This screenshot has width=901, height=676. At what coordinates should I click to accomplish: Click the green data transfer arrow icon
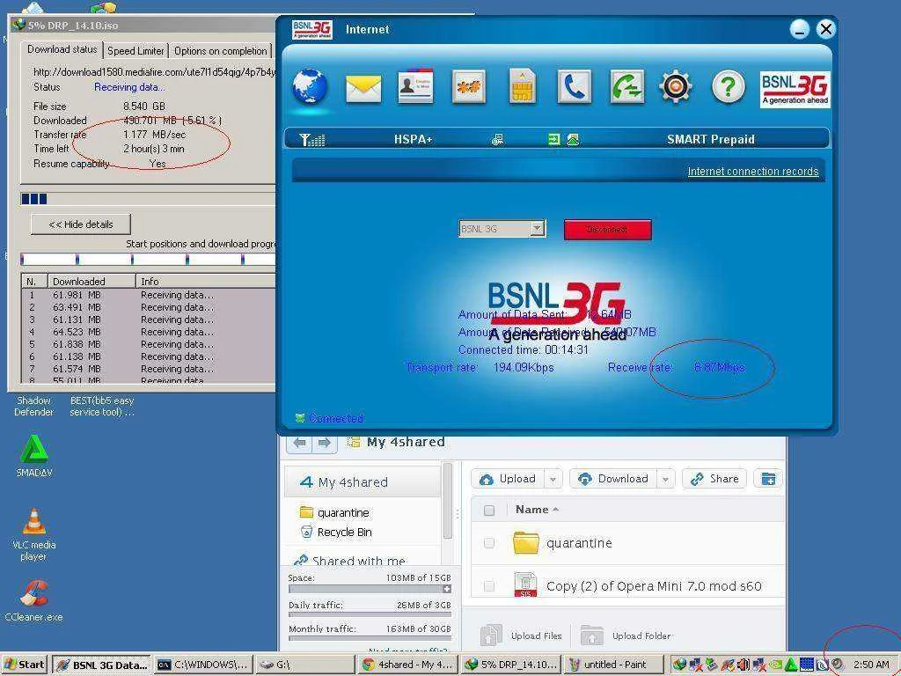pyautogui.click(x=553, y=140)
